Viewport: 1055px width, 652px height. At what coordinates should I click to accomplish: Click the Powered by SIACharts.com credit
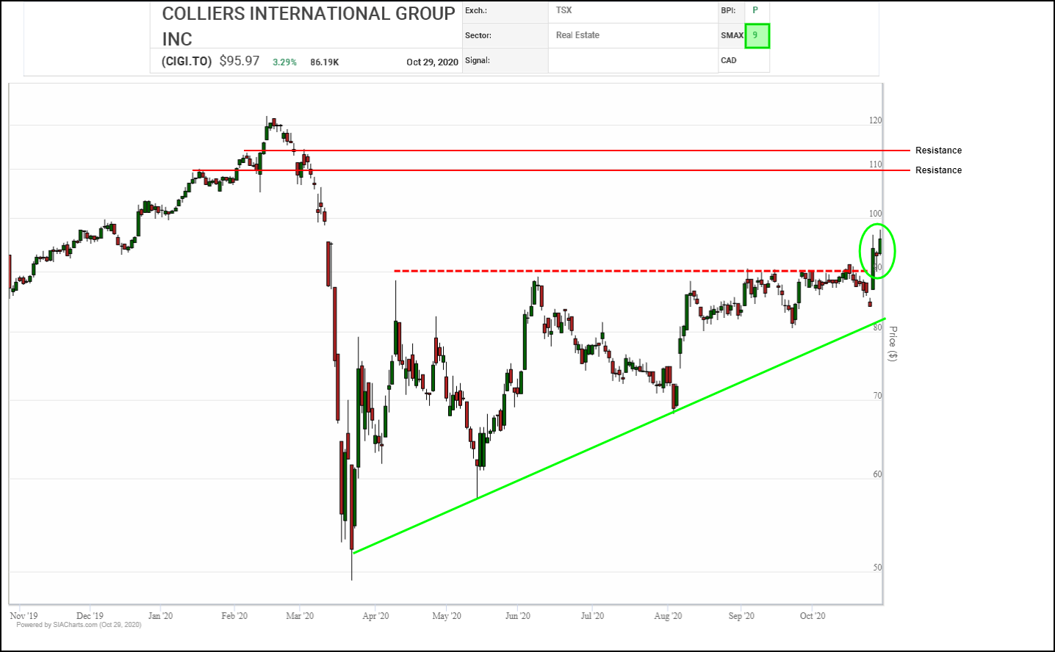click(79, 625)
